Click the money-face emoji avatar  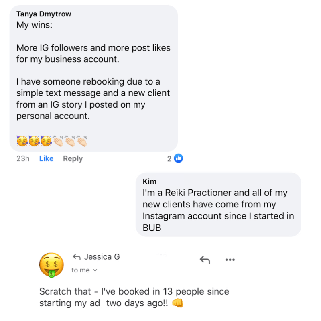52,265
